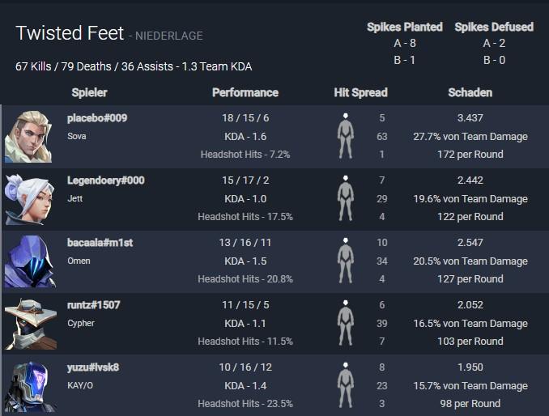
Task: Click runtz#1507's hit spread body figure
Action: click(x=346, y=323)
